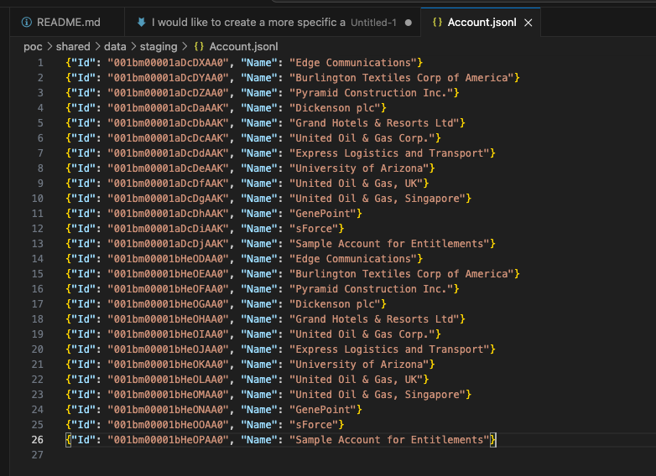Close the Account.jsonl tab
The height and width of the screenshot is (476, 656).
[528, 23]
